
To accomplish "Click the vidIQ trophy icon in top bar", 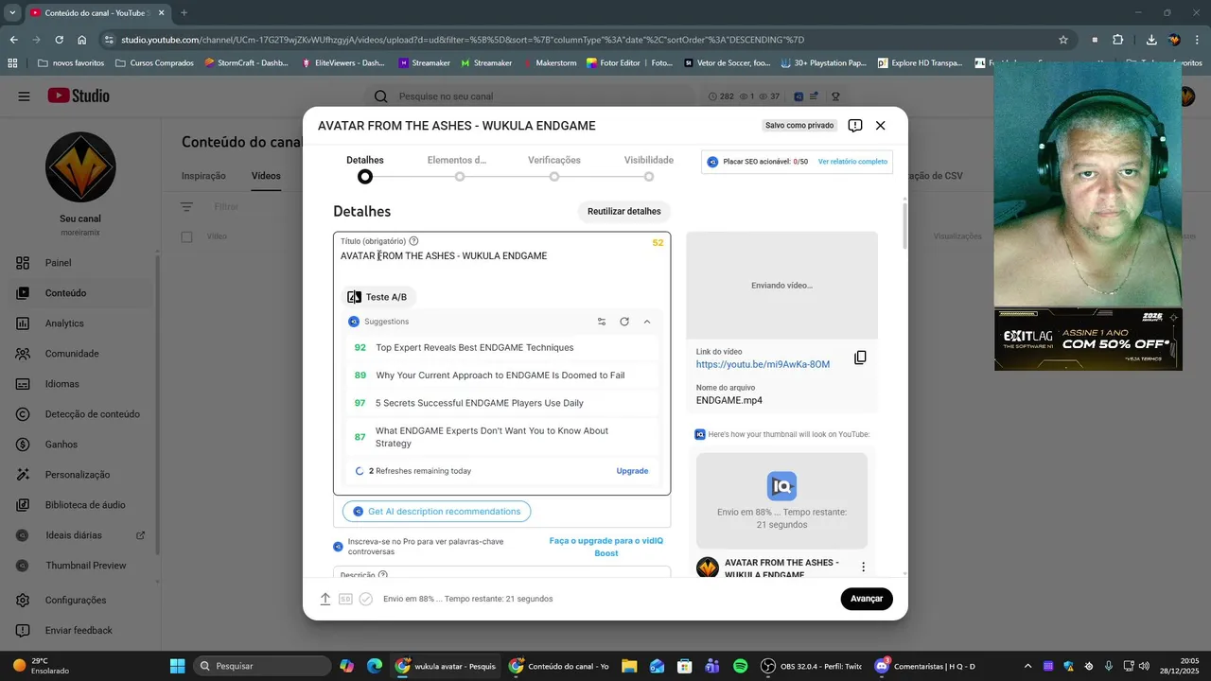I will pos(835,96).
